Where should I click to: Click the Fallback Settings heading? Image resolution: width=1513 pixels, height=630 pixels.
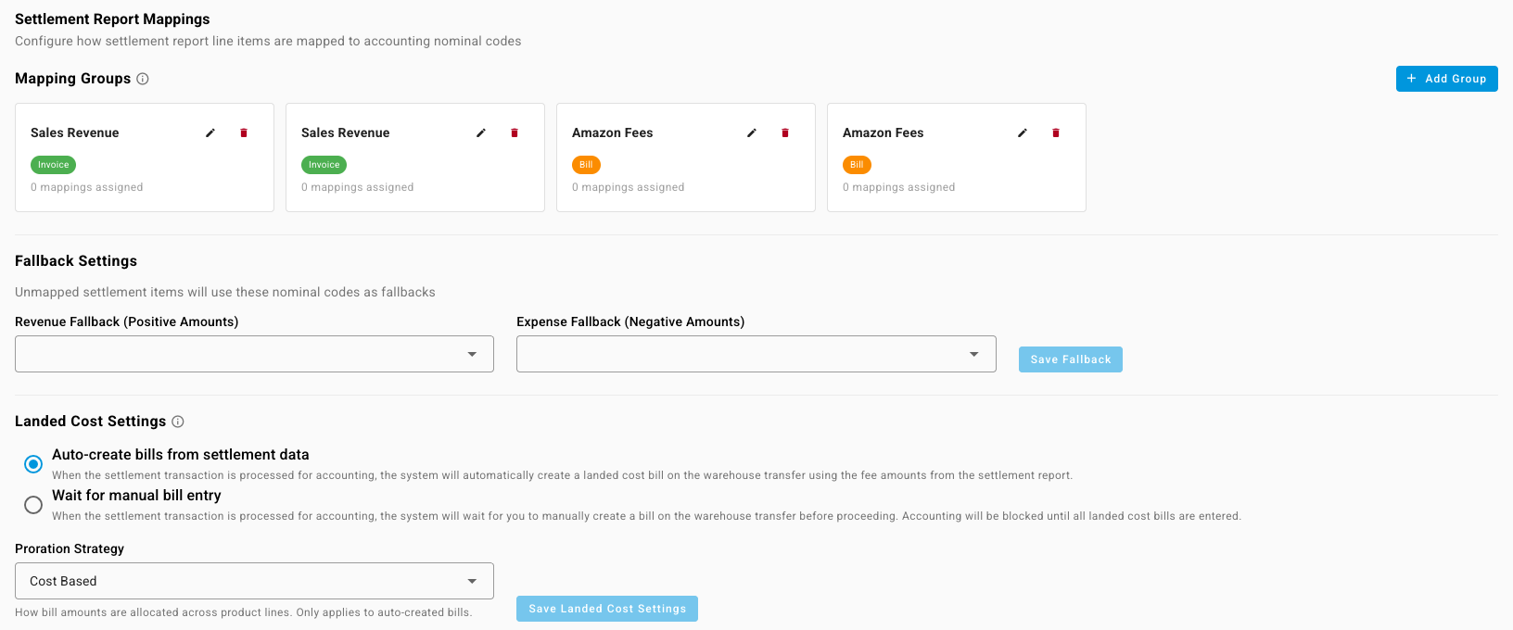pos(76,261)
